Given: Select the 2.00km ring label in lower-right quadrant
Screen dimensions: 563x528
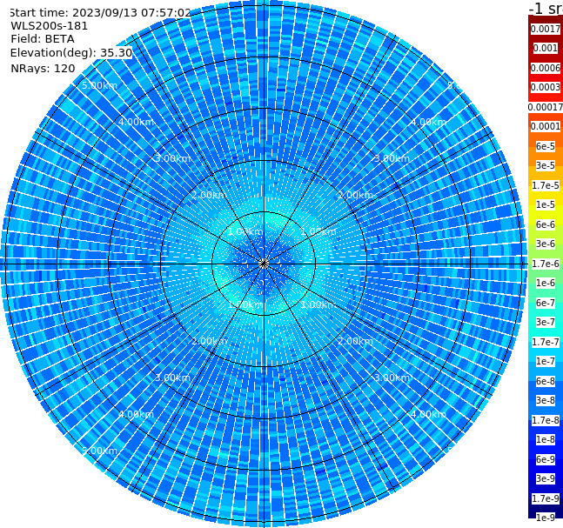Looking at the screenshot, I should (x=355, y=341).
